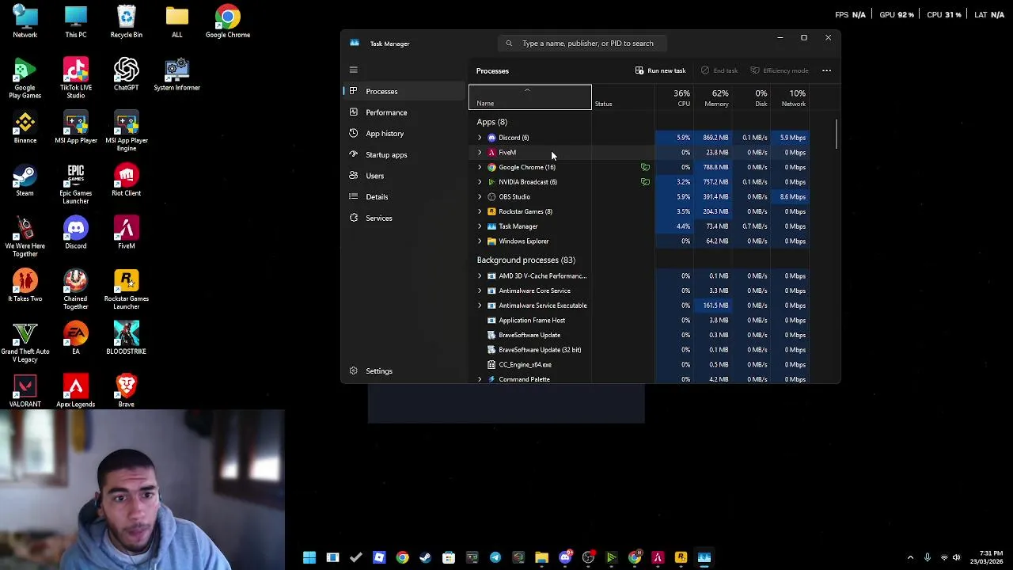Click NVIDIA Broadcast's efficiency leaf status icon
Screen dimensions: 1013x570
click(645, 182)
